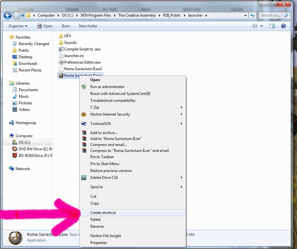Choose Create shortcut from context menu

point(103,213)
